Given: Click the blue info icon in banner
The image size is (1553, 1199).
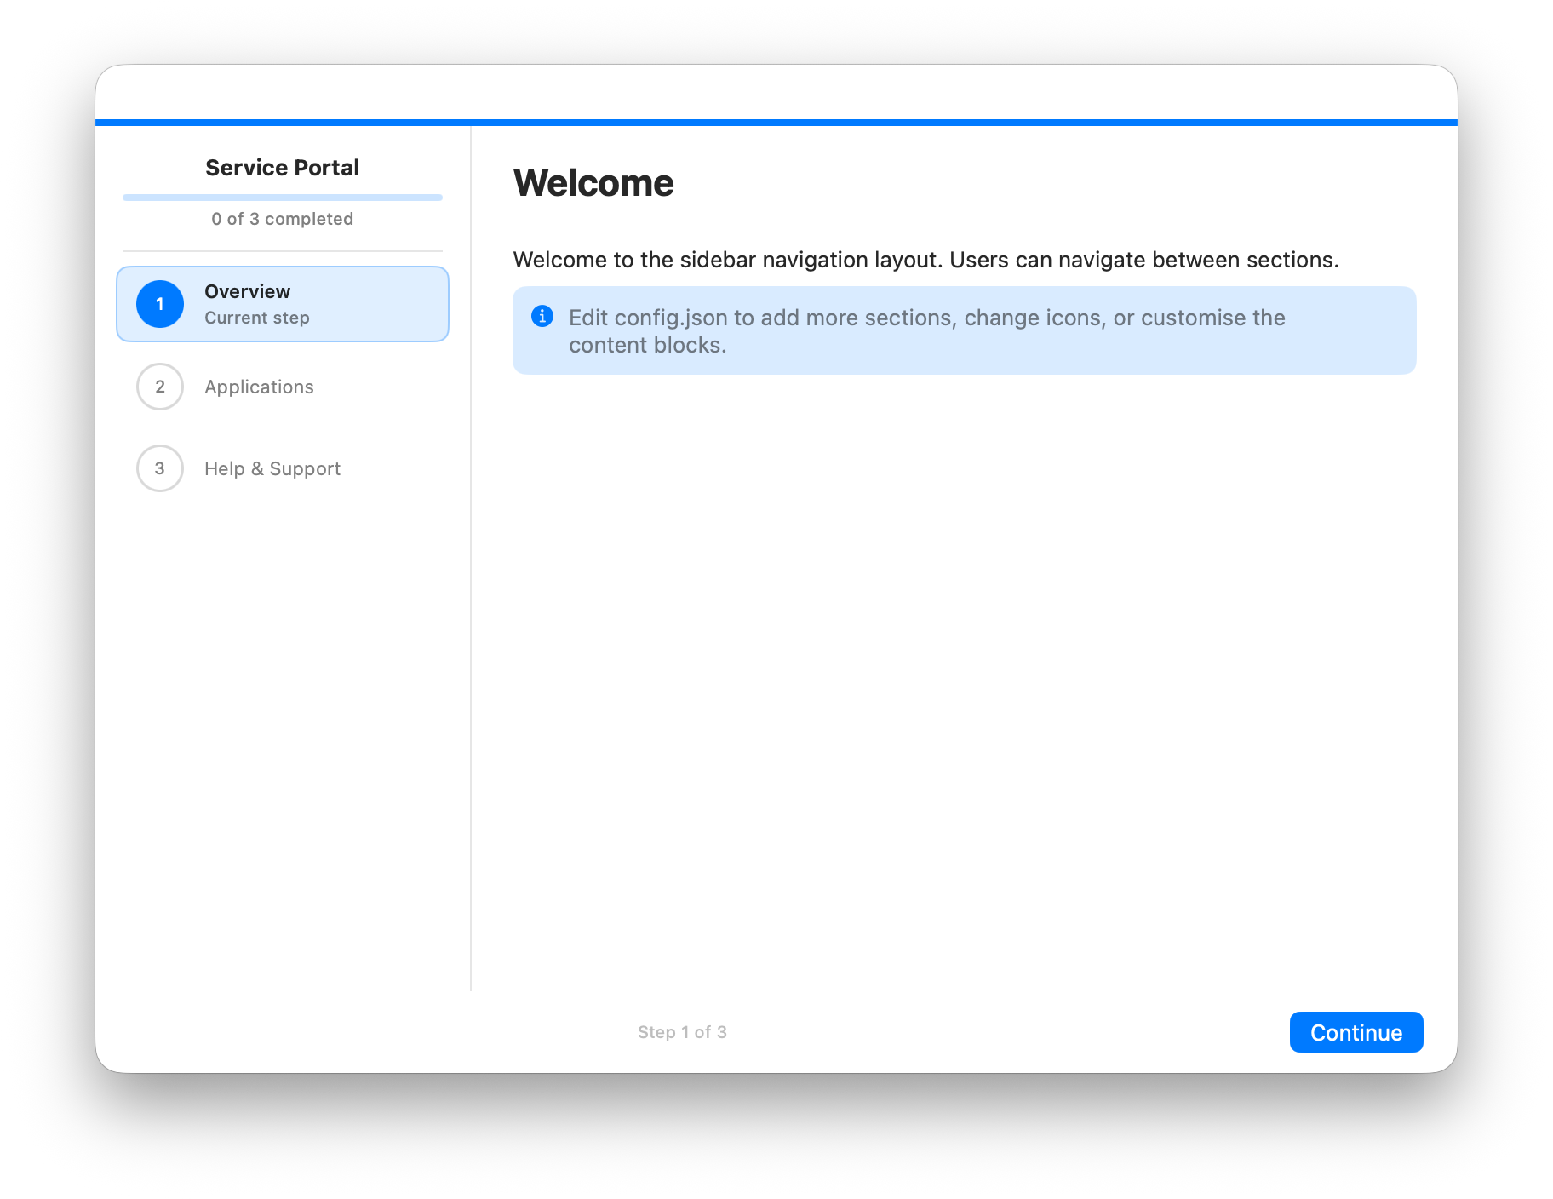Looking at the screenshot, I should click(542, 317).
